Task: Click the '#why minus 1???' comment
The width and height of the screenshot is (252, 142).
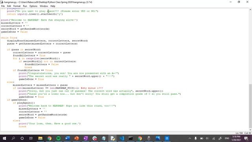Action: coord(92,88)
